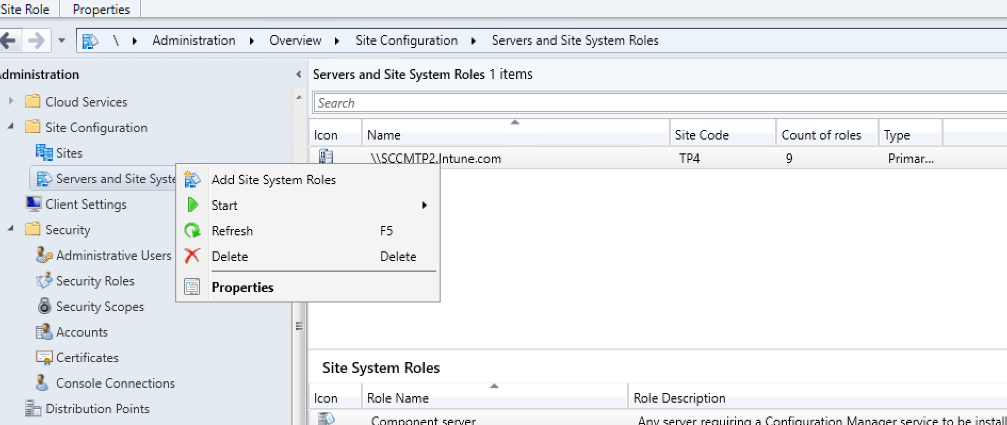Collapse the Site Configuration tree node
This screenshot has height=425, width=1007.
click(x=11, y=126)
